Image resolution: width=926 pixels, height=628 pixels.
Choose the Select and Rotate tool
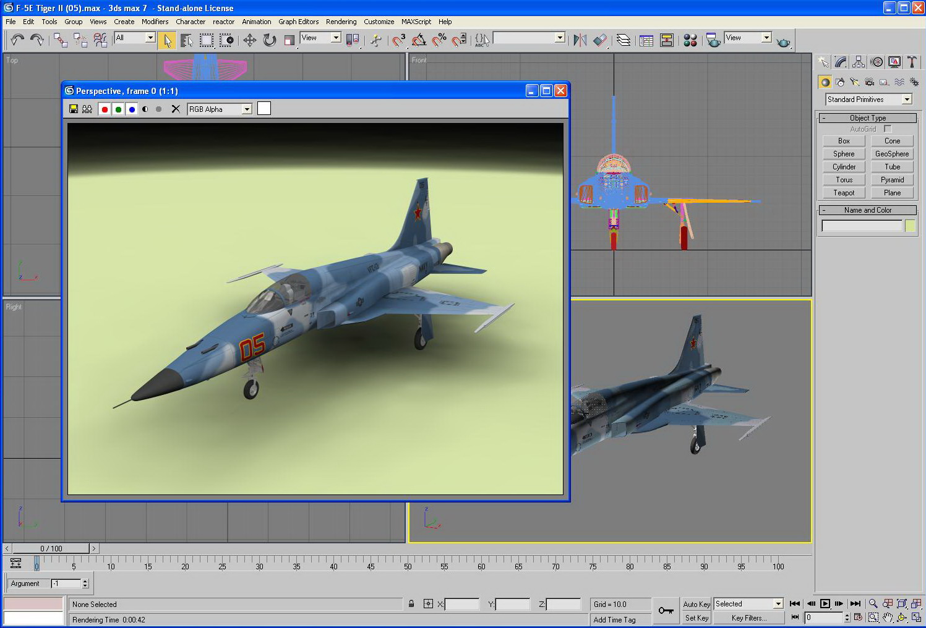tap(270, 40)
